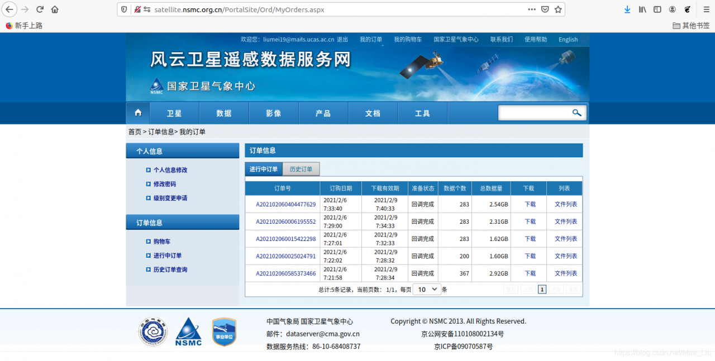
Task: Click the 退出 logout link
Action: (342, 40)
